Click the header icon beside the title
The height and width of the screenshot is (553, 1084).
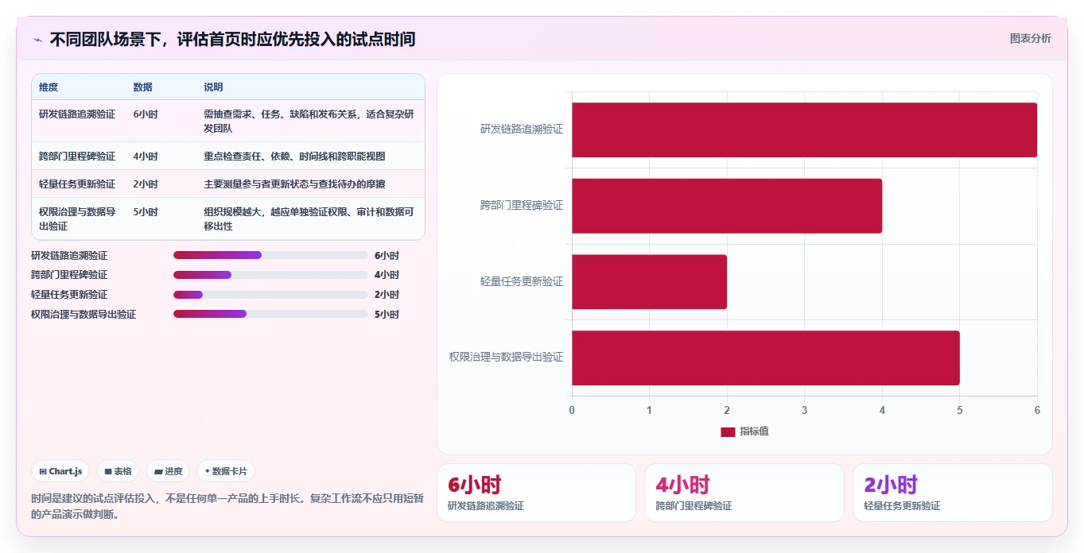tap(38, 40)
